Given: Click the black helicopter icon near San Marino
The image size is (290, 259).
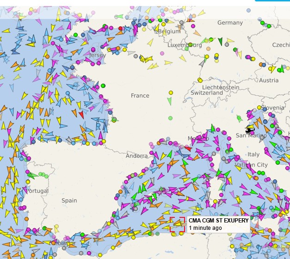Looking at the screenshot, I should click(x=249, y=130).
